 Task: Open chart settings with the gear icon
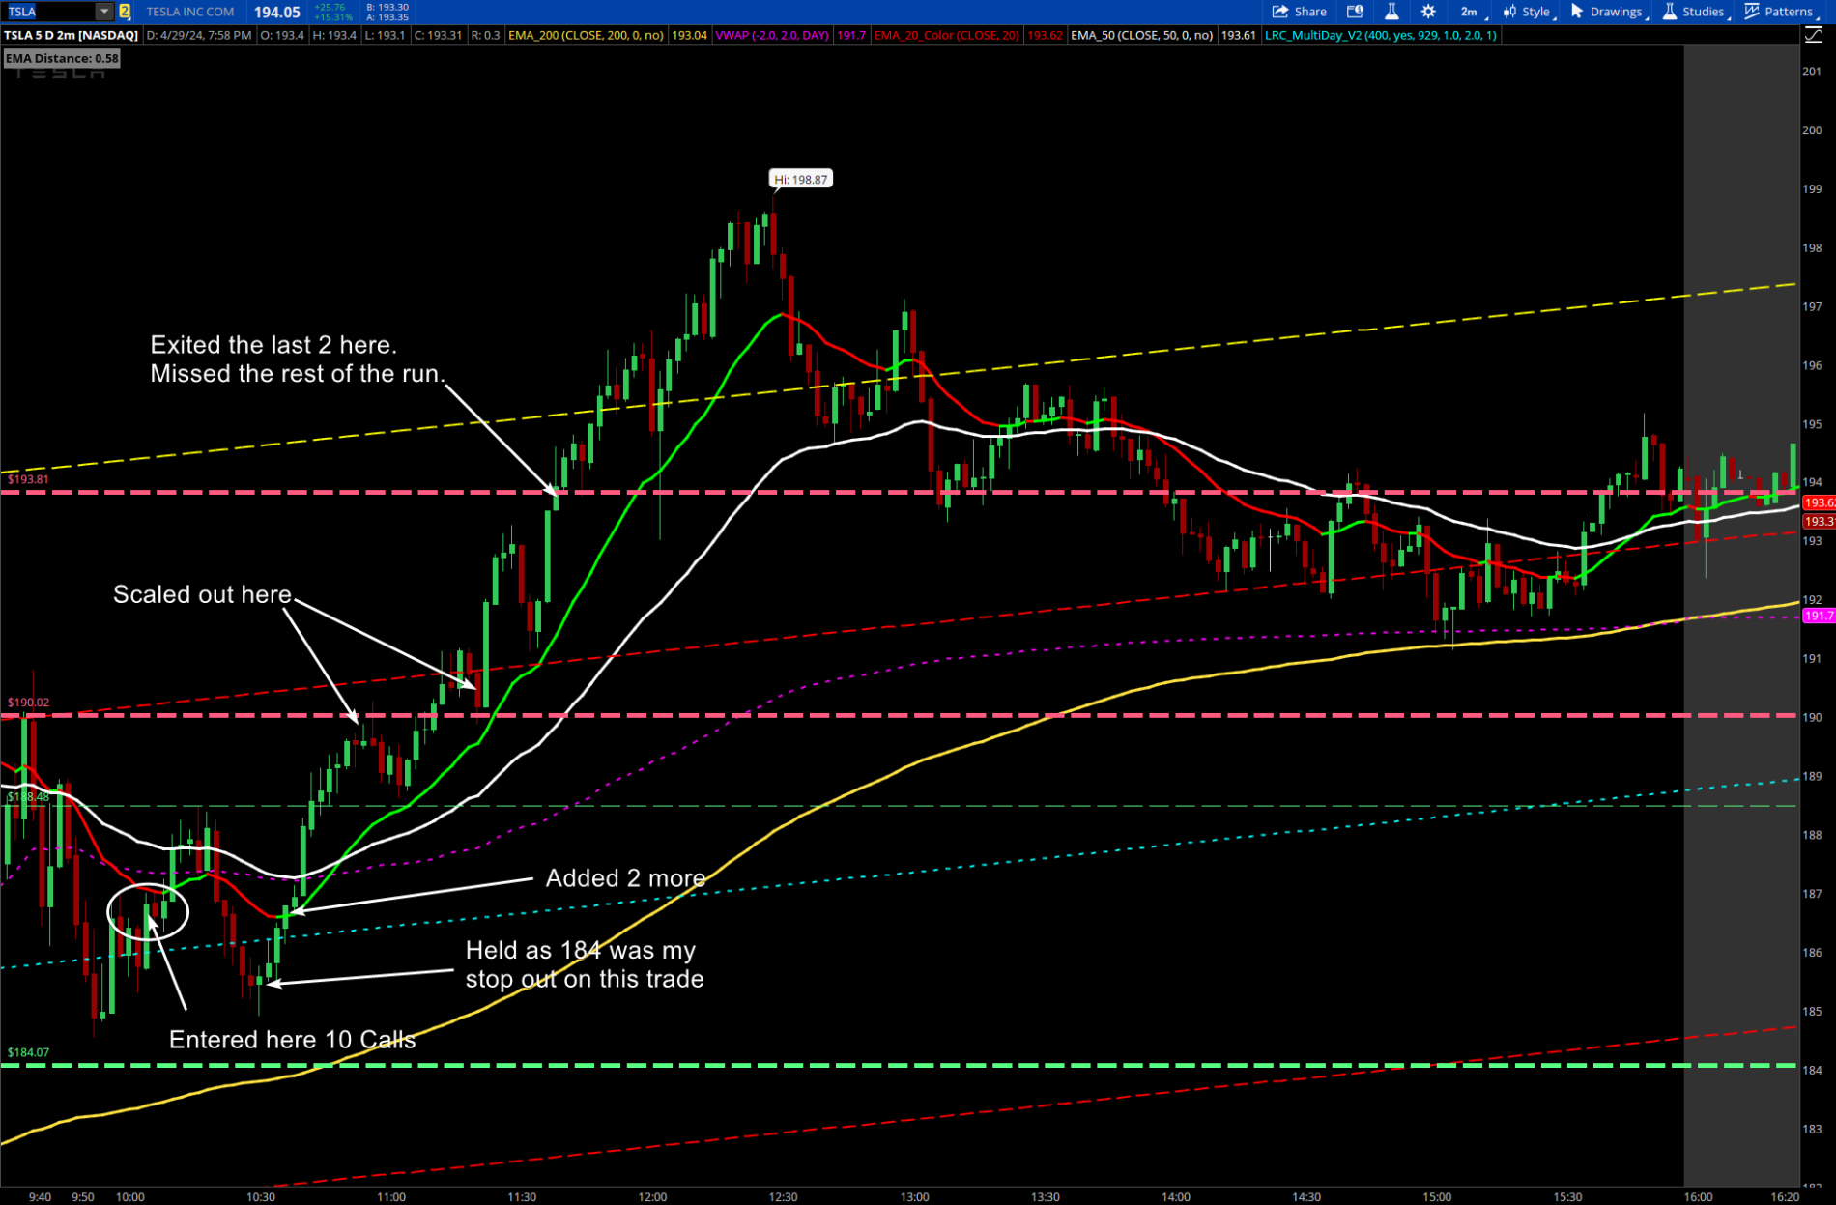click(1428, 12)
